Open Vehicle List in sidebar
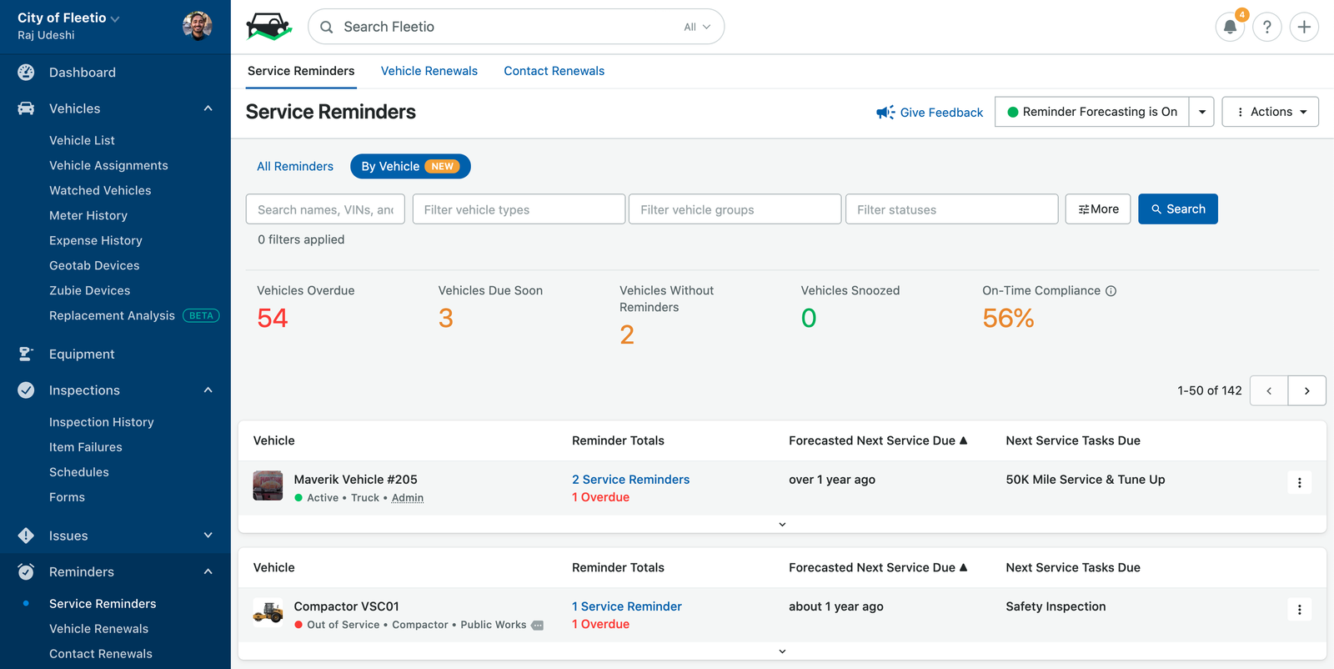1334x669 pixels. (x=82, y=140)
